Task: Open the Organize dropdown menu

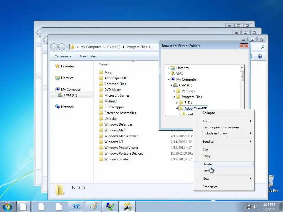Action: tap(63, 56)
